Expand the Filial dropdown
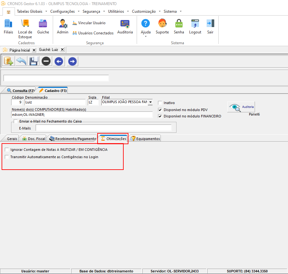Screen dimensions: 288x274 (x=150, y=102)
